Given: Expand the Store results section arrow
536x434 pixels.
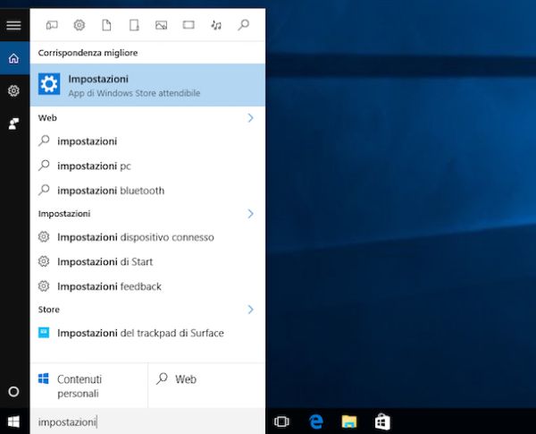Looking at the screenshot, I should tap(250, 310).
